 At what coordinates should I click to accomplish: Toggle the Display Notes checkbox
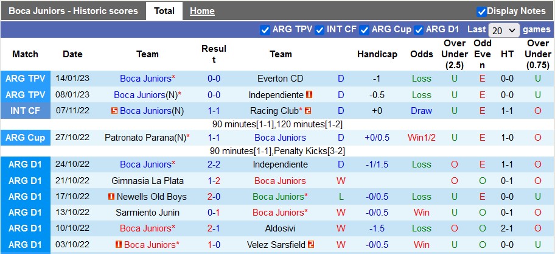point(481,11)
